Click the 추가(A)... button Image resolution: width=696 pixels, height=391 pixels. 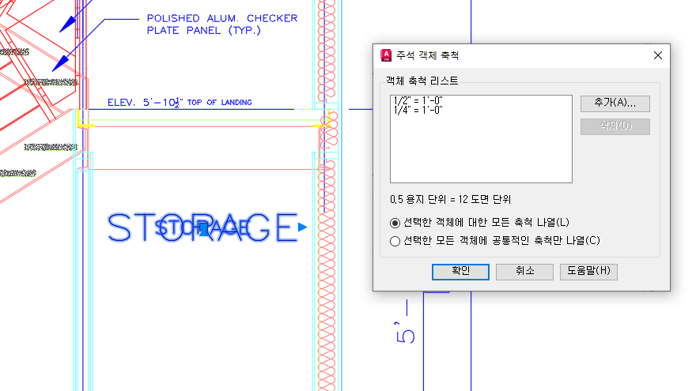(x=615, y=103)
